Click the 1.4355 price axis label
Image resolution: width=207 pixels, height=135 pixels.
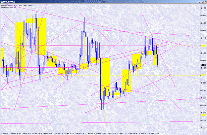pyautogui.click(x=203, y=105)
